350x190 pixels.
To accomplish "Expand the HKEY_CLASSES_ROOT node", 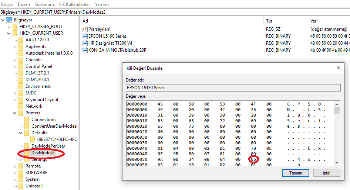I will [x=9, y=27].
